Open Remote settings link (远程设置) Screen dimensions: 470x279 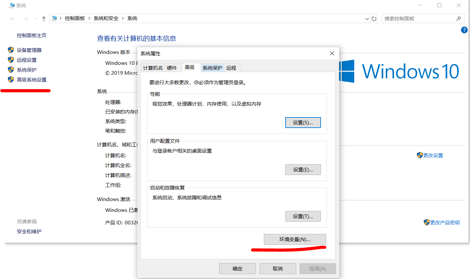coord(27,60)
